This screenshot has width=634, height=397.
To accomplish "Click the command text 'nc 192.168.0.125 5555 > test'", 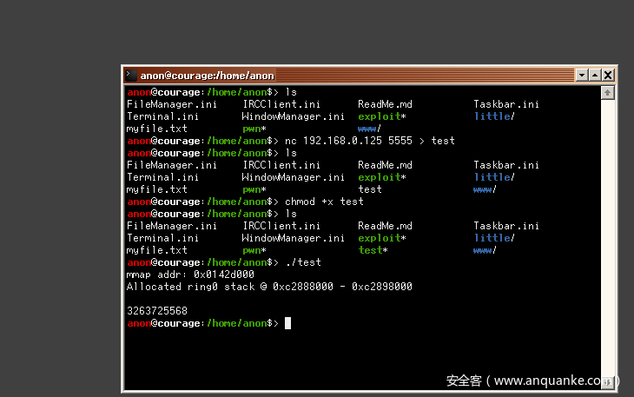I will tap(370, 141).
